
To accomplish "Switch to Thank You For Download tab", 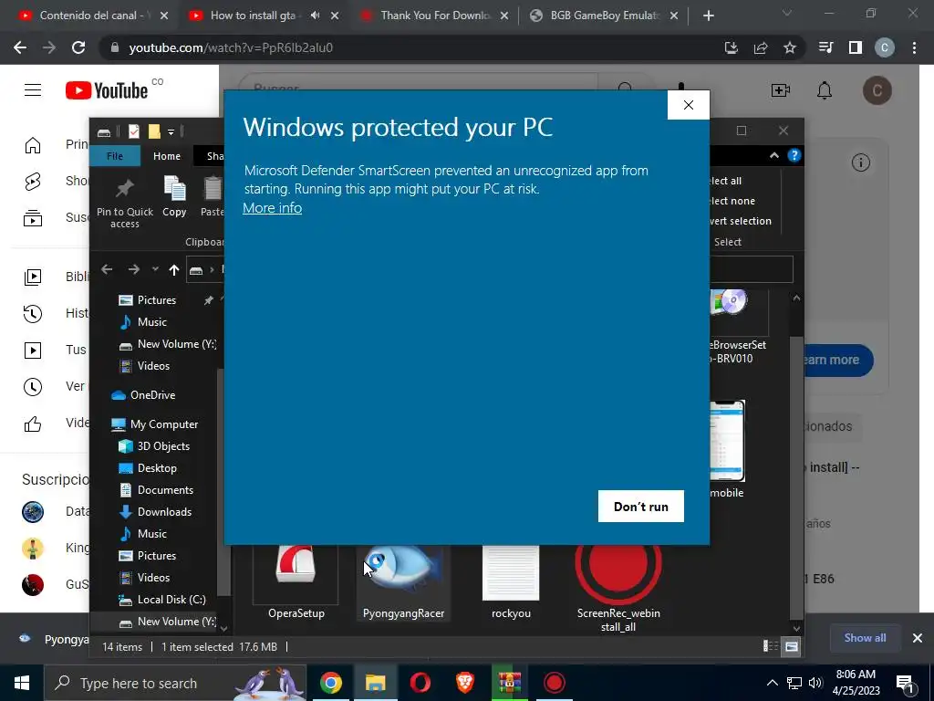I will (x=435, y=16).
